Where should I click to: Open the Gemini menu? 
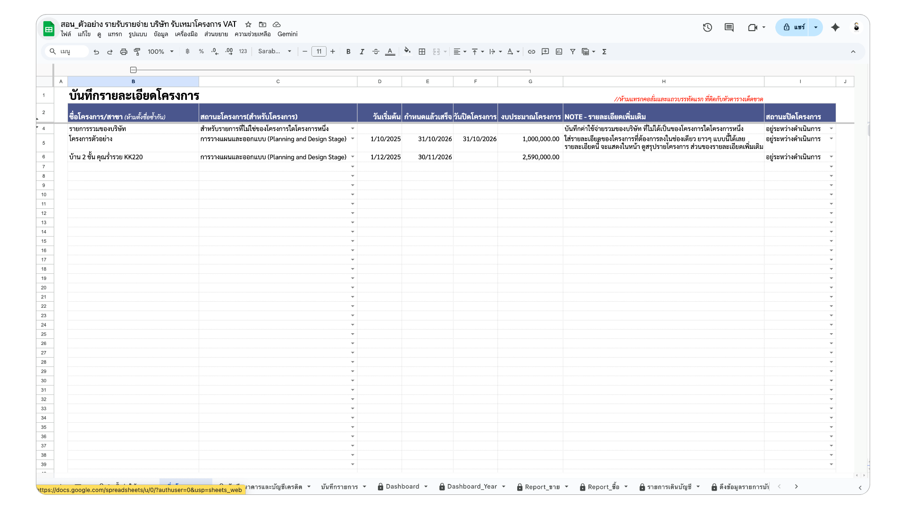pyautogui.click(x=287, y=34)
